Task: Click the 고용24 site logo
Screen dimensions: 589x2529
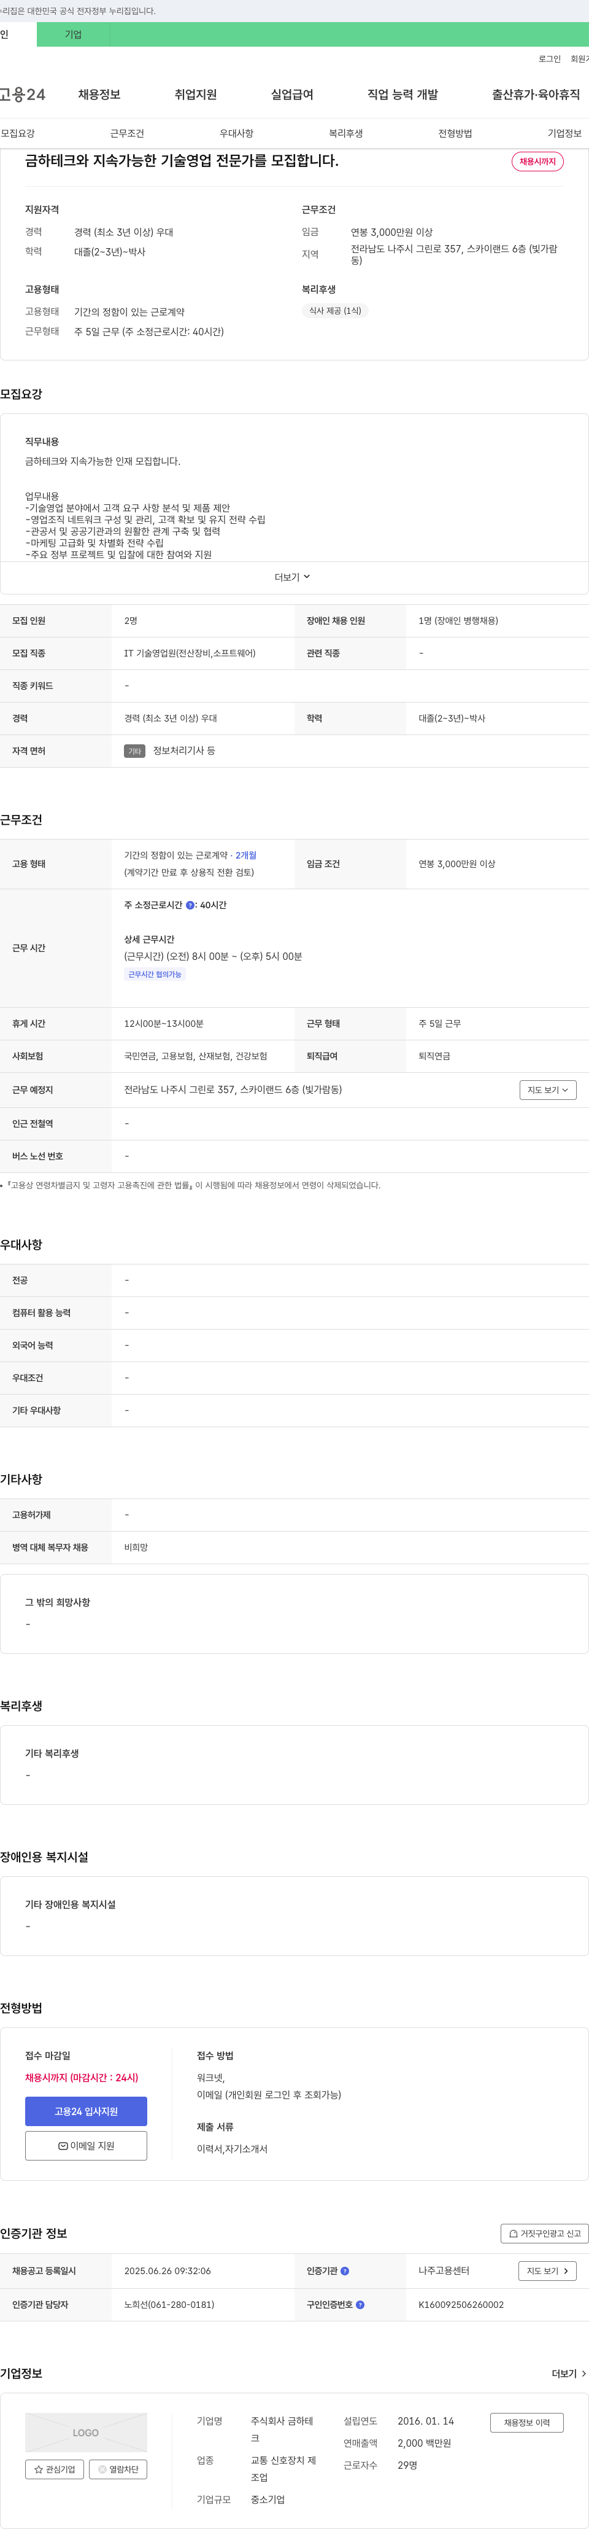Action: [23, 94]
